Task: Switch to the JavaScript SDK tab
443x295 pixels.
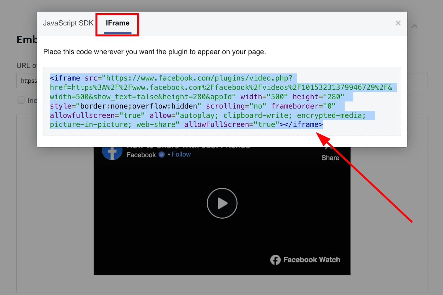Action: (68, 23)
